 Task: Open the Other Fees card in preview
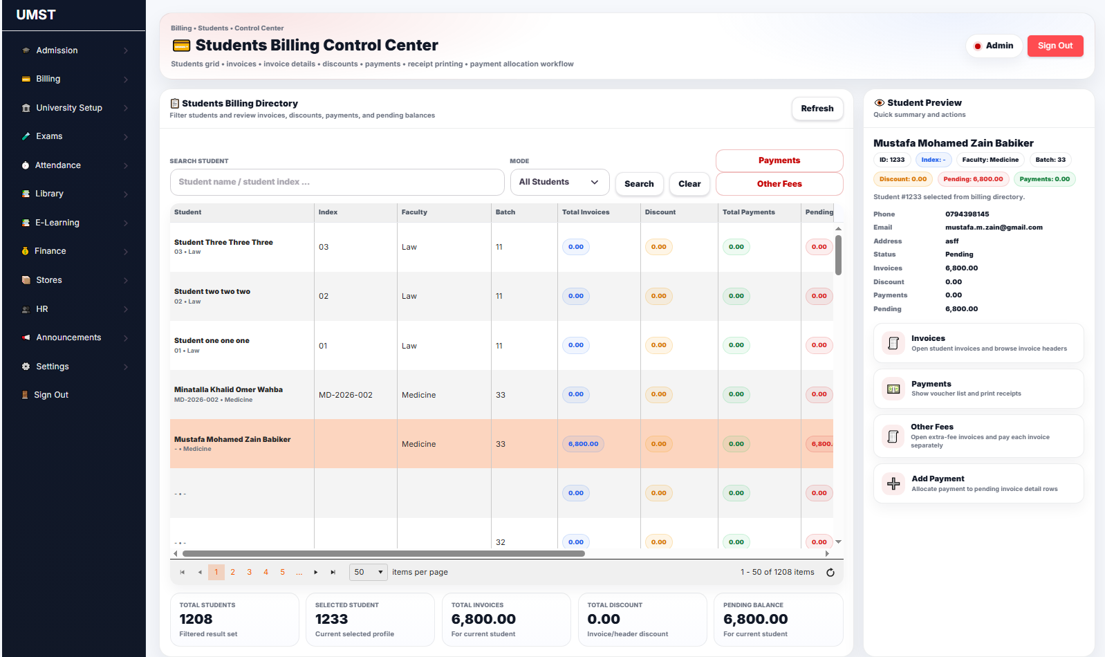click(x=978, y=436)
